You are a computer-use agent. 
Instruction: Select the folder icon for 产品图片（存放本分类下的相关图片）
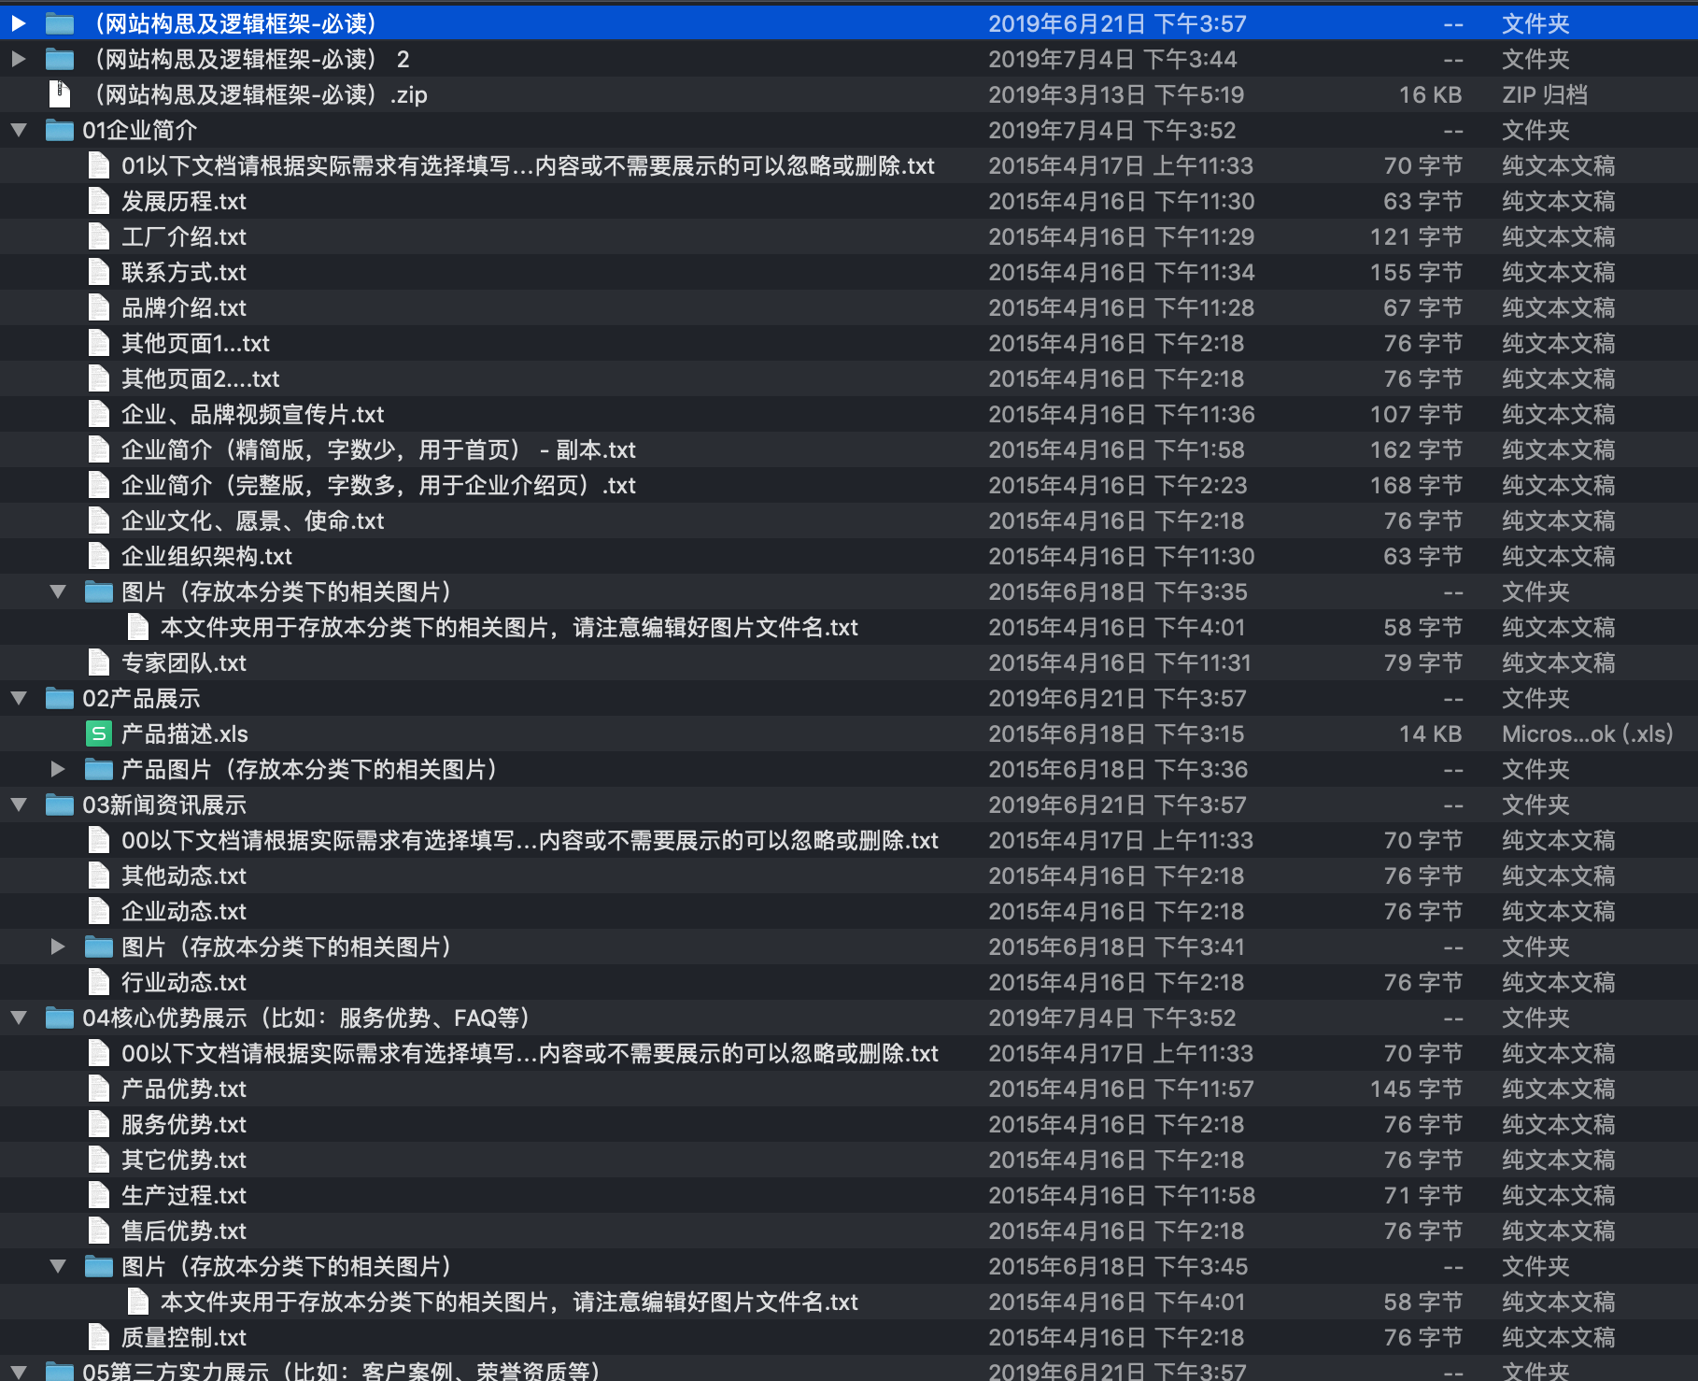[96, 769]
